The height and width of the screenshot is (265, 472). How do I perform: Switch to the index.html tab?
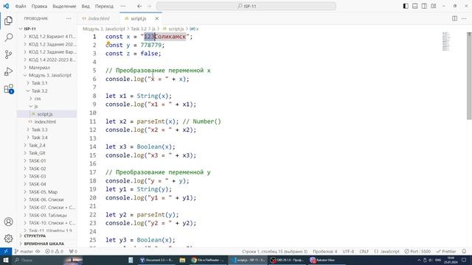[x=99, y=18]
